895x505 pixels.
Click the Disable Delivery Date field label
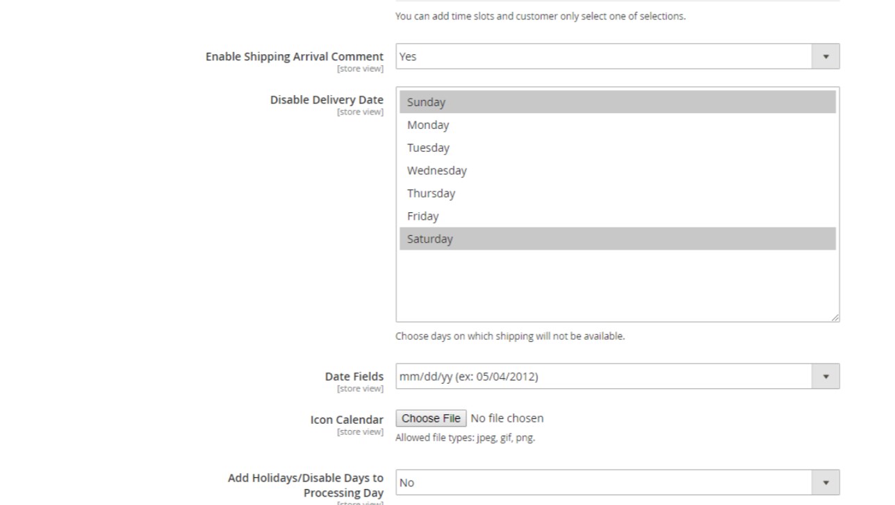(327, 100)
